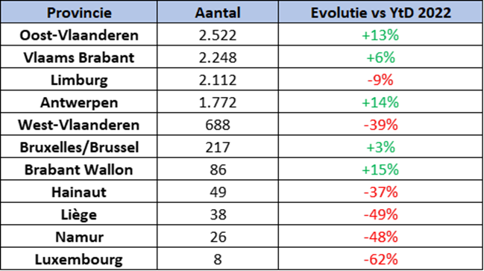Click the -62% value for Luxembourg
This screenshot has height=271, width=484.
(x=380, y=259)
